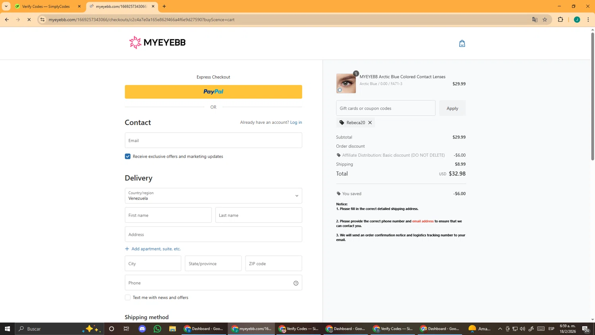Viewport: 595px width, 335px height.
Task: Uncheck Receive exclusive offers checkbox
Action: pos(128,156)
